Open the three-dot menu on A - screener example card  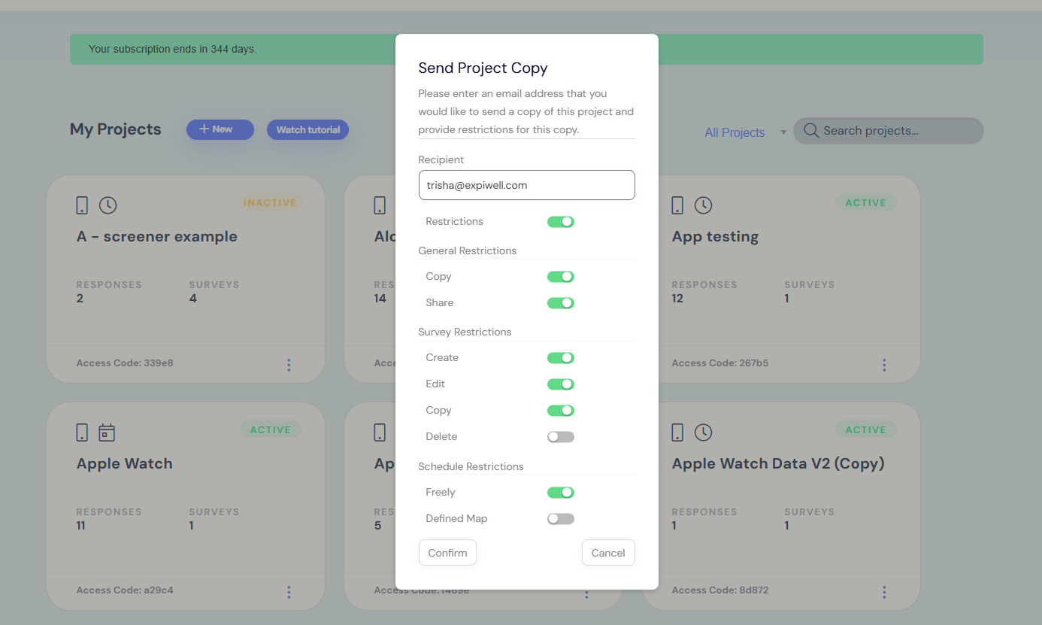pos(289,365)
